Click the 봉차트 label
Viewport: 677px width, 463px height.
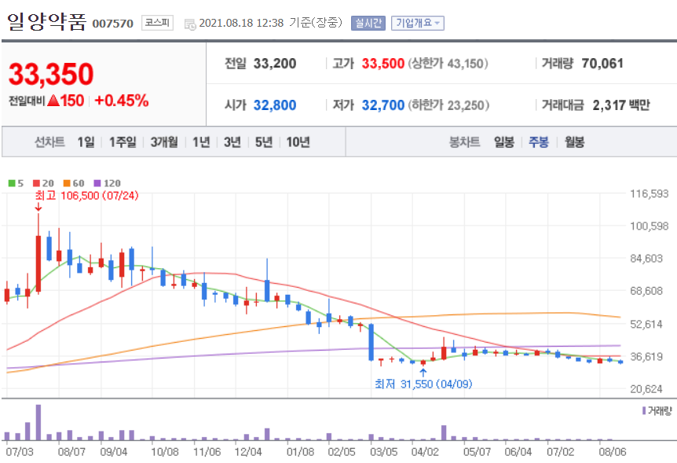pos(465,141)
